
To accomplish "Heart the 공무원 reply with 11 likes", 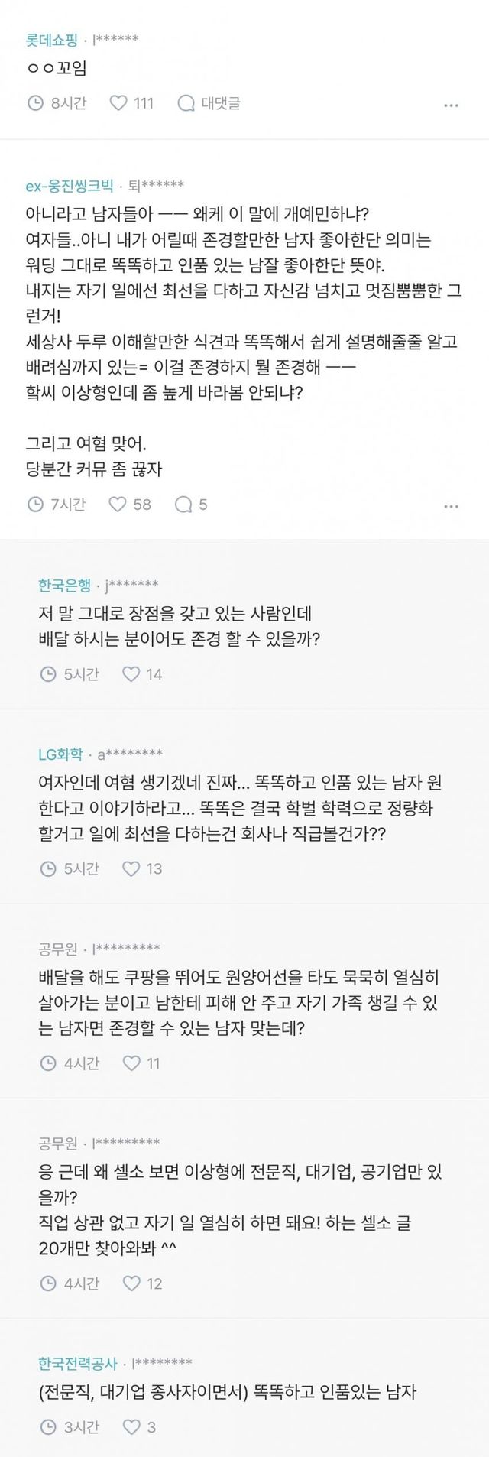I will [x=131, y=1063].
